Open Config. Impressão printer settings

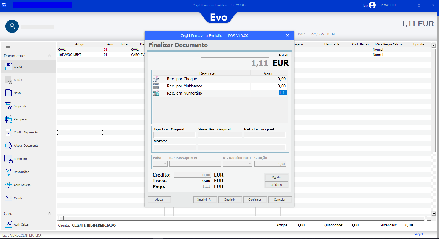[9, 132]
